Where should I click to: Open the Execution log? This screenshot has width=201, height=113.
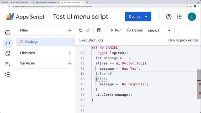(x=91, y=40)
